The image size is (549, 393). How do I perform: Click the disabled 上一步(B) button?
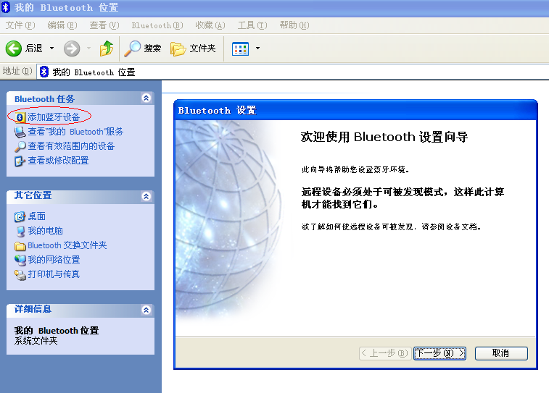(385, 353)
